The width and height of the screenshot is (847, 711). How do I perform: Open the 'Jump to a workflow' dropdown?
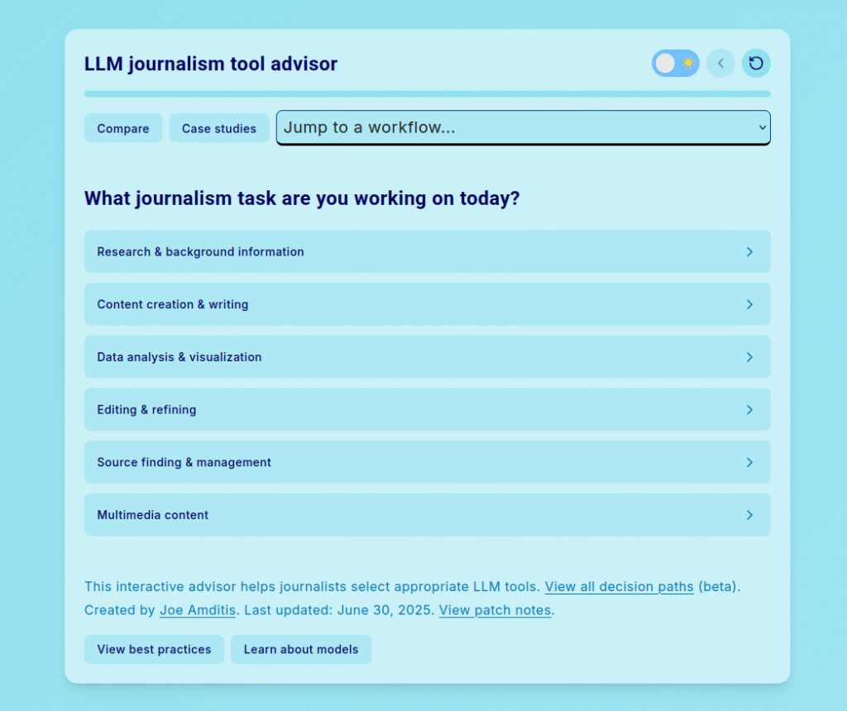[523, 127]
